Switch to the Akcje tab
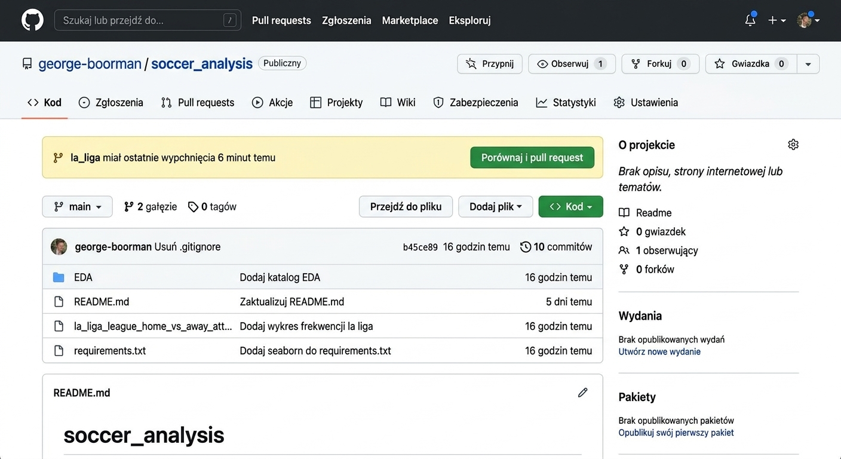 272,103
